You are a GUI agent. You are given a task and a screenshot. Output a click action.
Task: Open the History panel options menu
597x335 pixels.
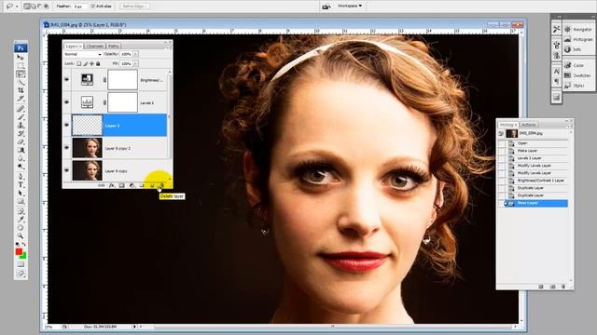[x=570, y=126]
